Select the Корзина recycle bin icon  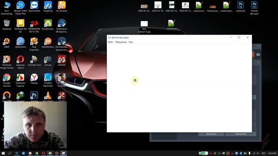coord(7,25)
